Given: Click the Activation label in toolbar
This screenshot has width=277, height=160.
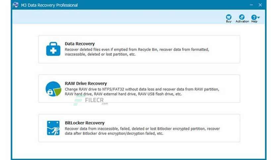Looking at the screenshot, I should click(242, 21).
